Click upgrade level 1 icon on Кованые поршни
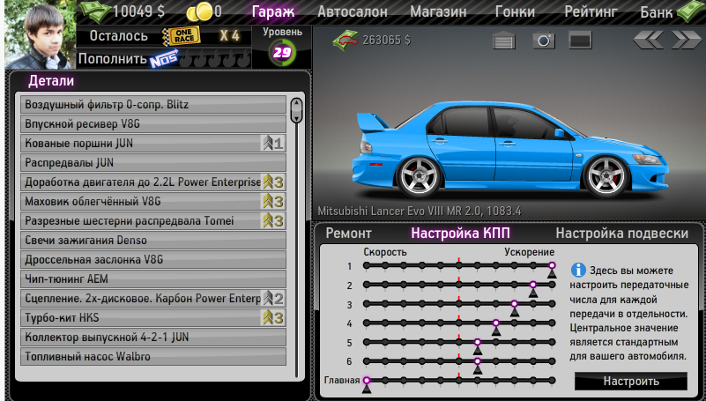This screenshot has height=401, width=706. click(x=273, y=144)
